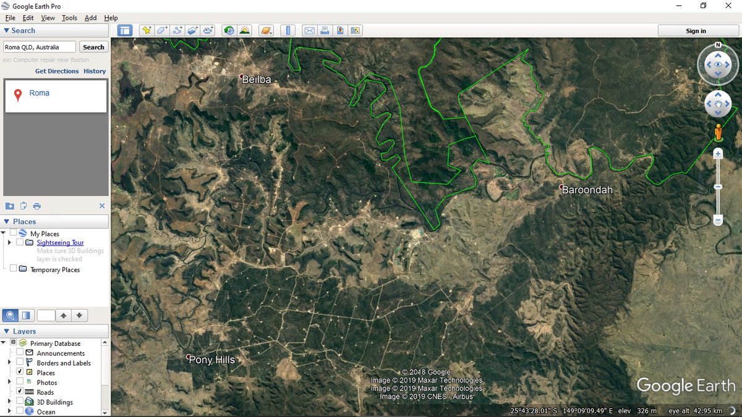Move selected place down arrow
The width and height of the screenshot is (742, 417).
tap(79, 316)
